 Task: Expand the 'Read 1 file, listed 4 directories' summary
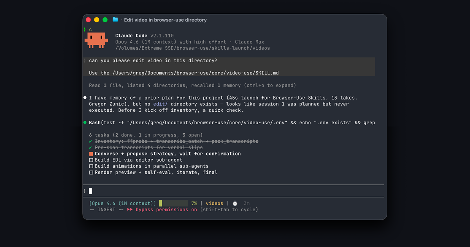click(192, 85)
